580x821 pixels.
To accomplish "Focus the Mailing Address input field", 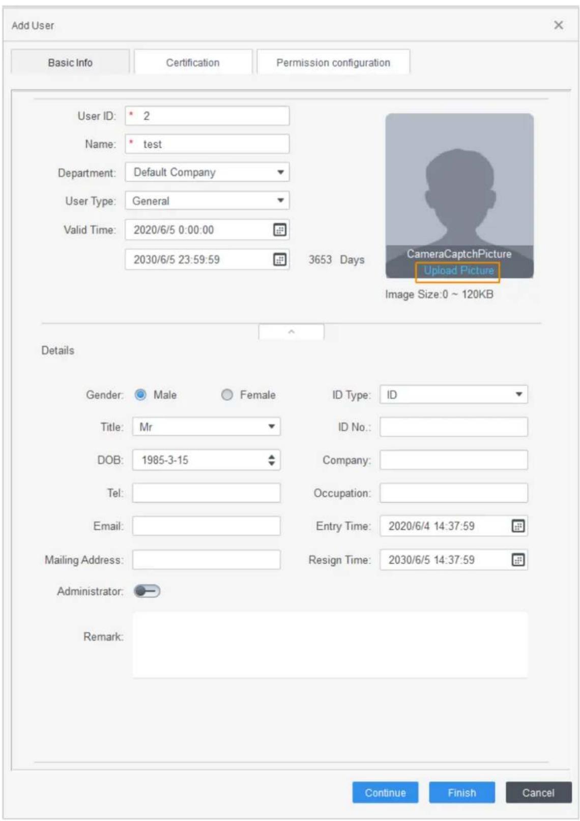I will click(x=206, y=560).
